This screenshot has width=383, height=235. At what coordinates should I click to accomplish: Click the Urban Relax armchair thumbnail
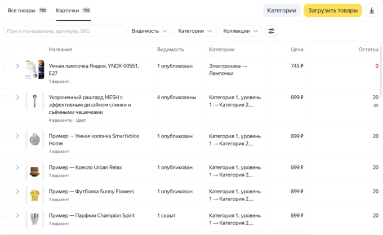tap(34, 170)
